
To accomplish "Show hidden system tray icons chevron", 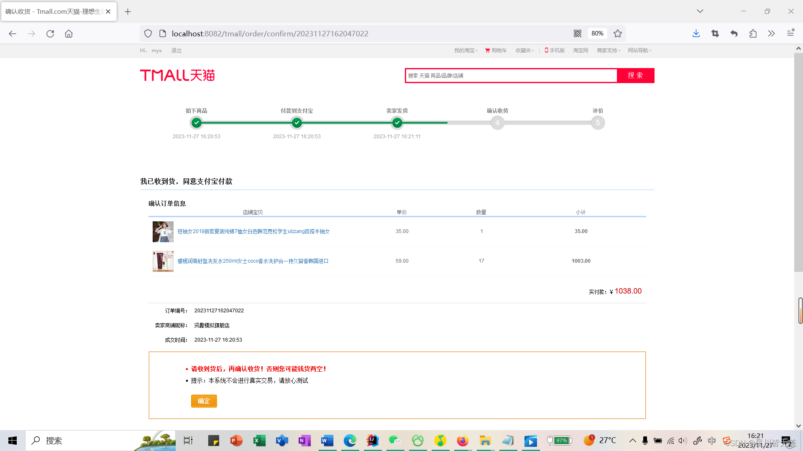I will pos(632,441).
